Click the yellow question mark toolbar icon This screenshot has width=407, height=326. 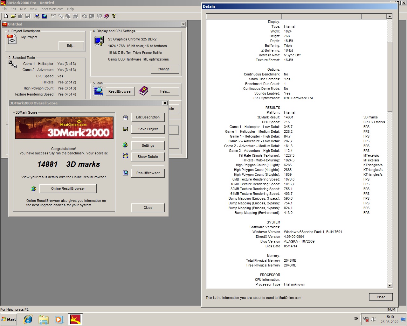click(x=114, y=16)
